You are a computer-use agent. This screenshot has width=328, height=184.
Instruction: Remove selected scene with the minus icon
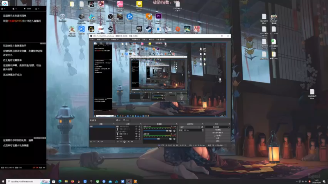(x=94, y=141)
